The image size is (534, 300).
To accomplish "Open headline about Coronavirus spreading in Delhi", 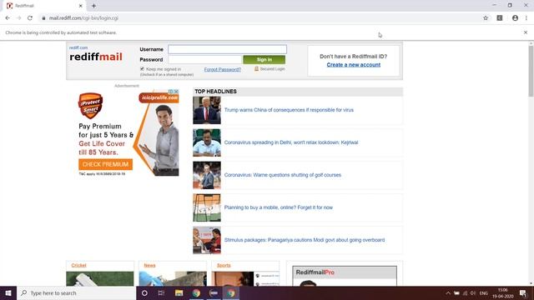I will tap(291, 142).
